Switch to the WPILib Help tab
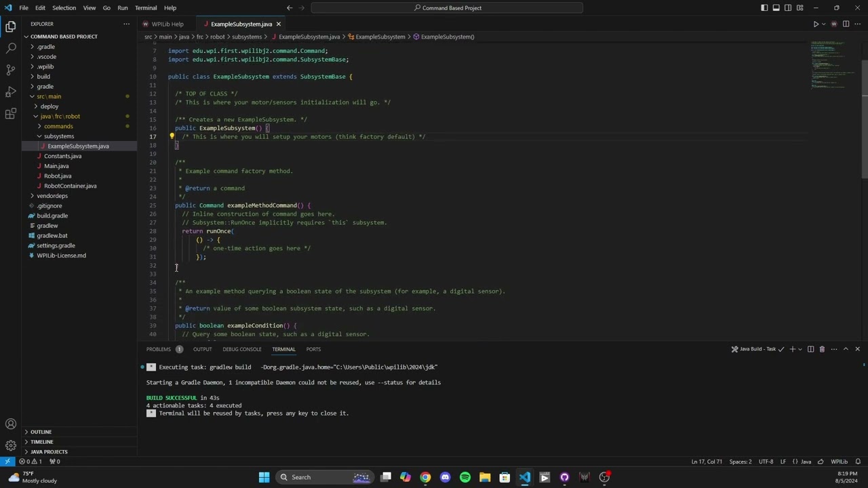The width and height of the screenshot is (868, 488). click(167, 24)
